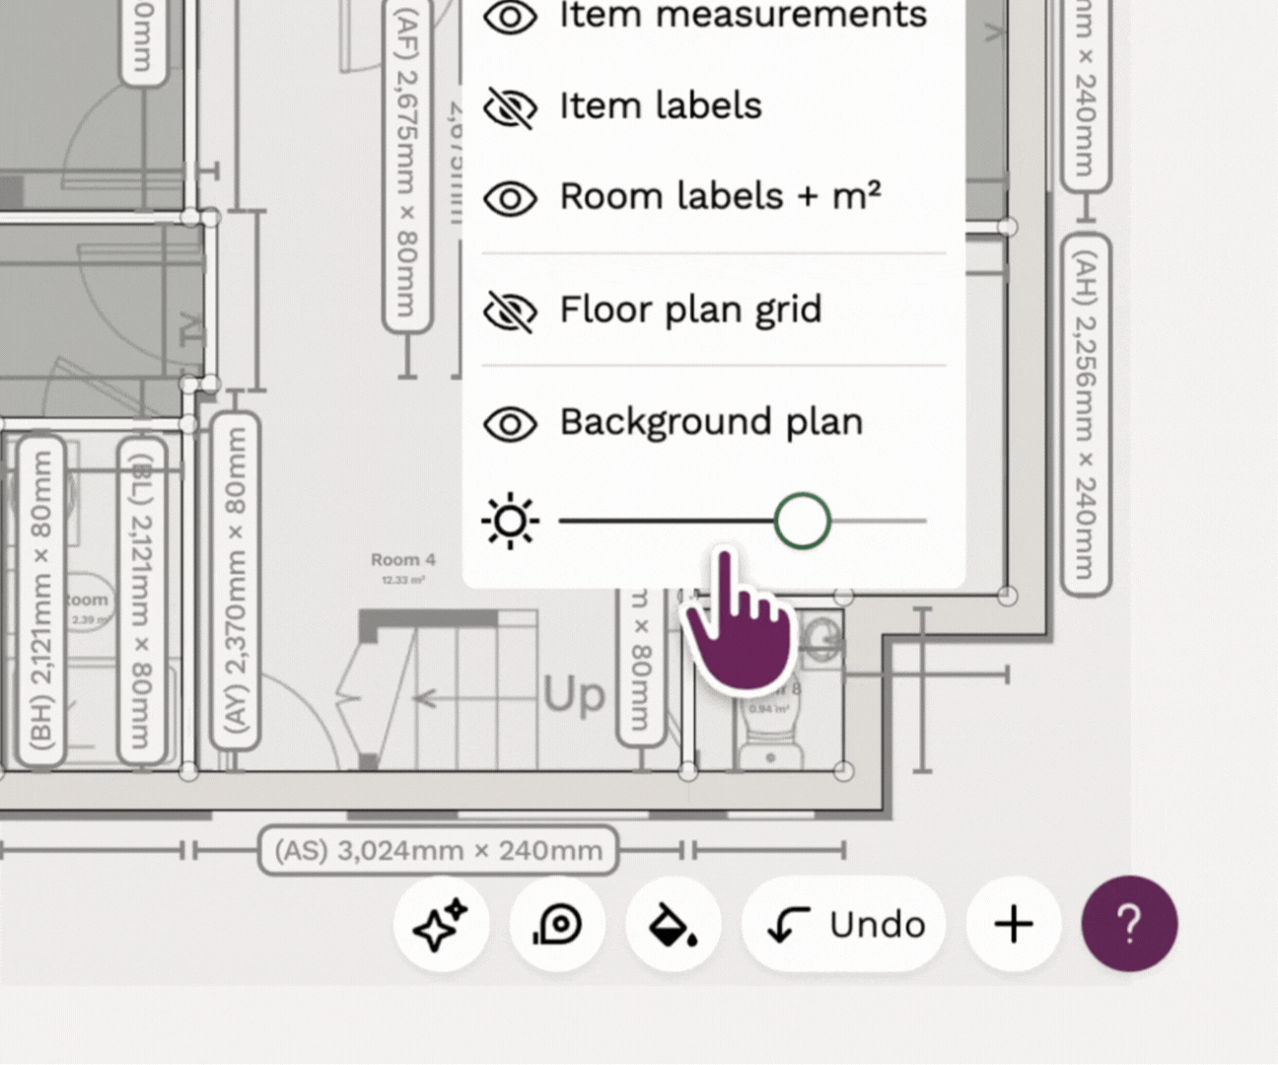Select the (AS) 3,024mm × 240mm wall label
This screenshot has height=1065, width=1278.
point(438,850)
